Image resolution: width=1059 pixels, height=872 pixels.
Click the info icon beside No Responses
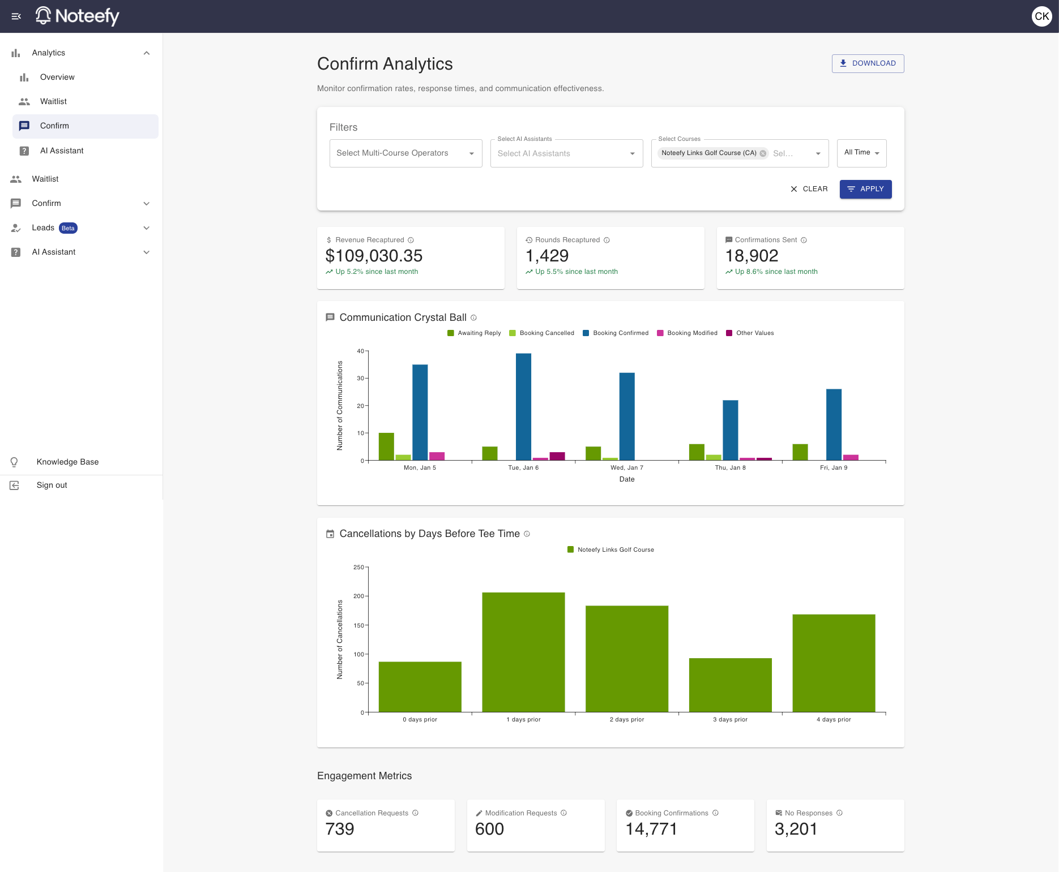click(x=840, y=813)
